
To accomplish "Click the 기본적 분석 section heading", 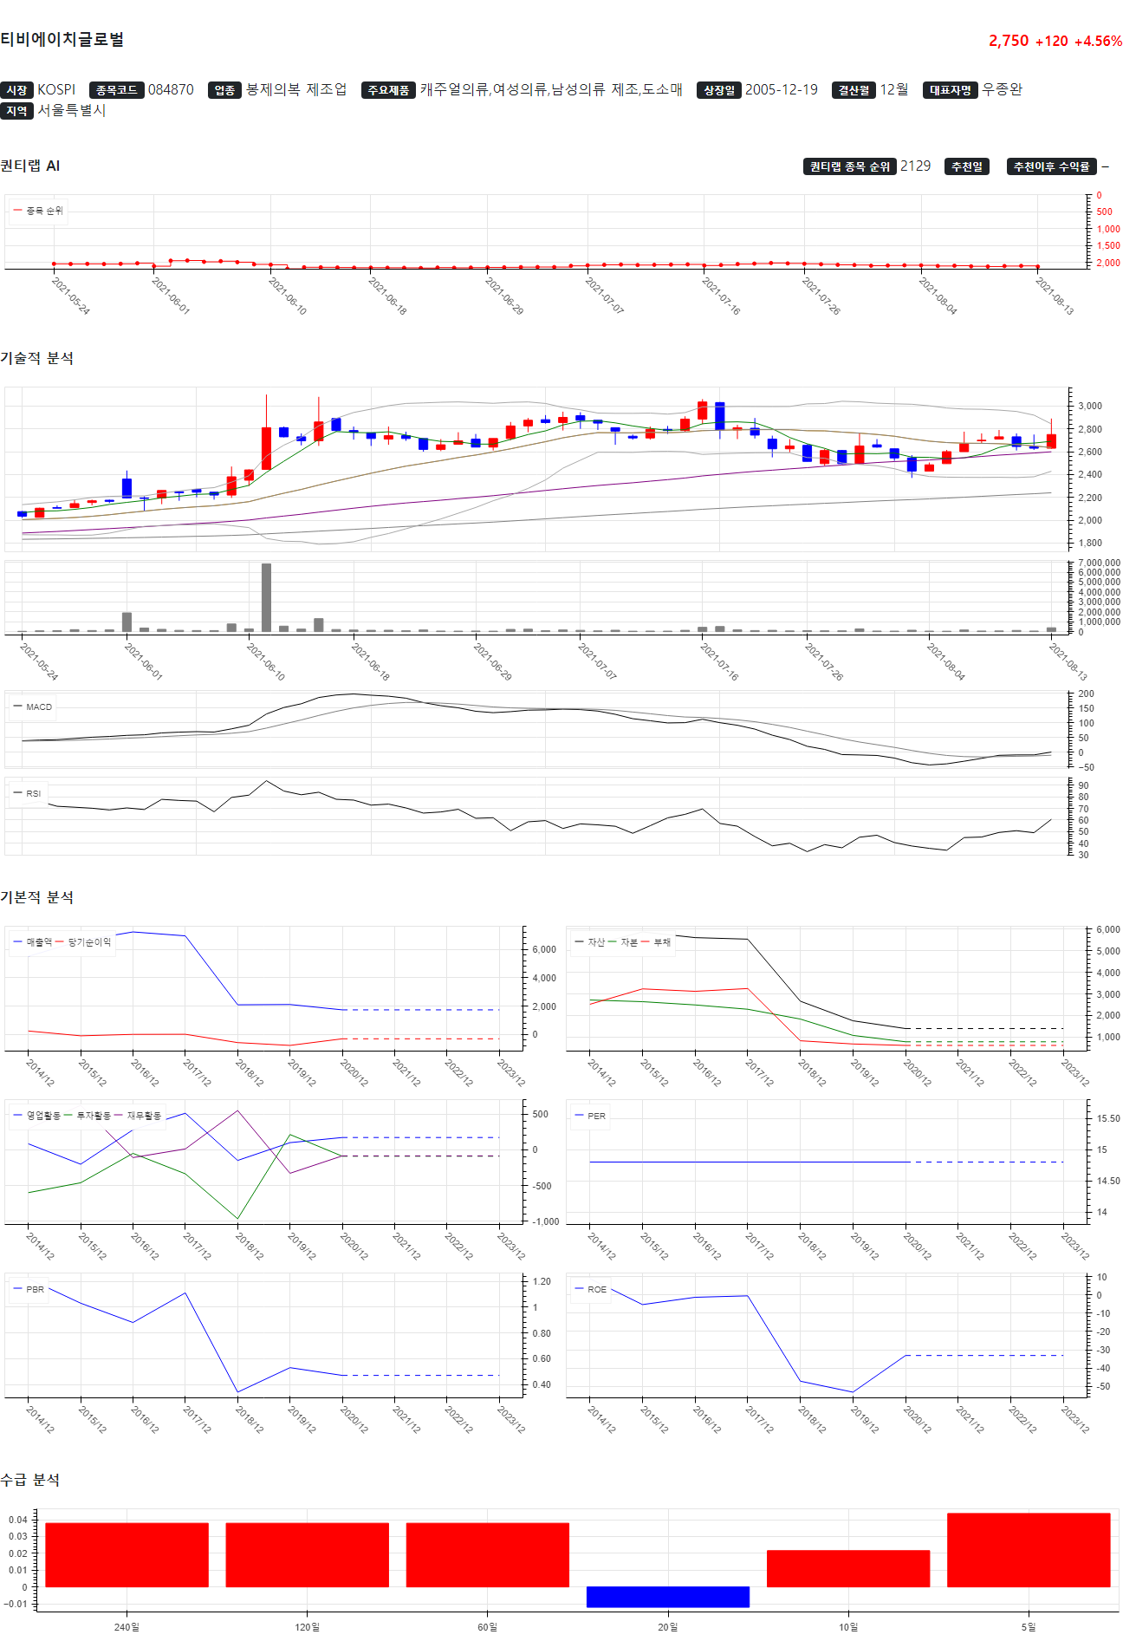I will coord(36,897).
